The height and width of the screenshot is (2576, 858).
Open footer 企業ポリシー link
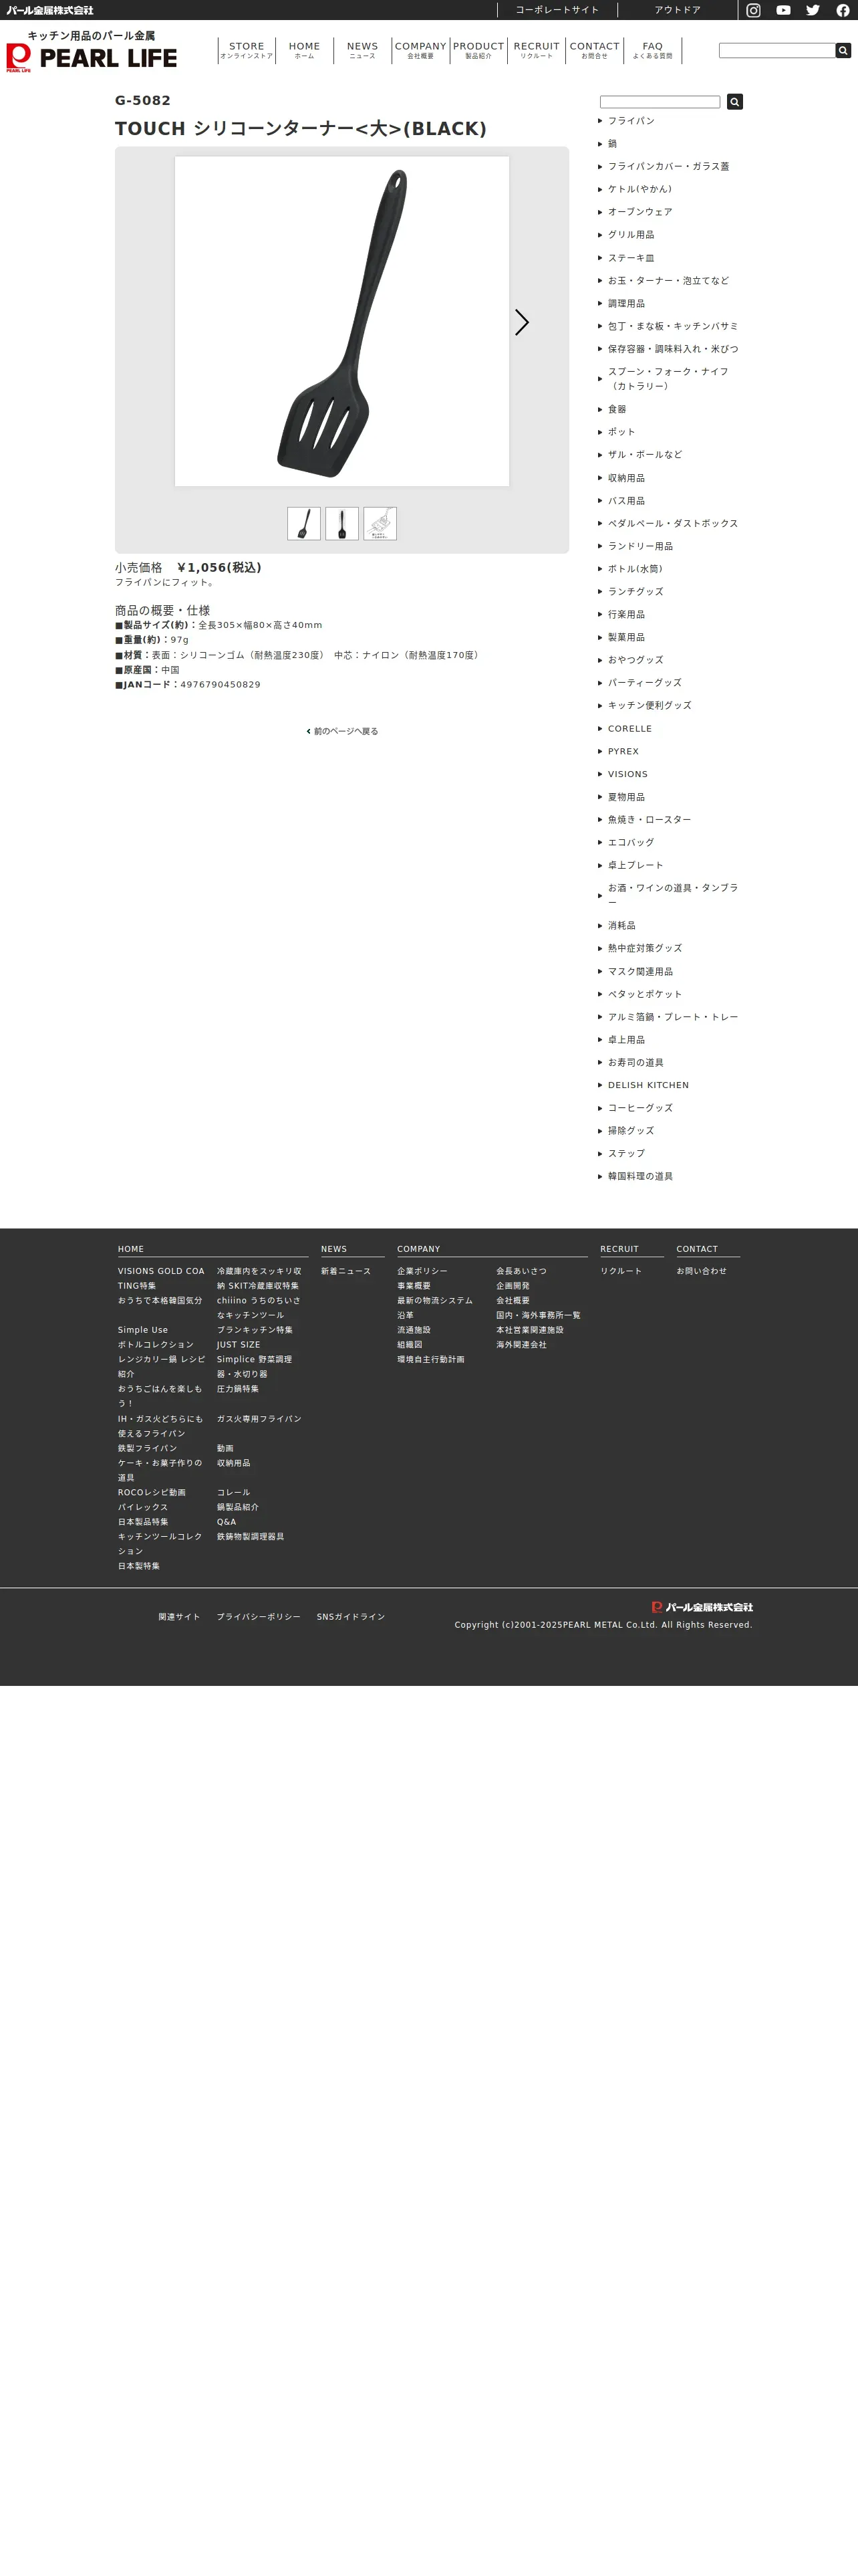tap(422, 1271)
